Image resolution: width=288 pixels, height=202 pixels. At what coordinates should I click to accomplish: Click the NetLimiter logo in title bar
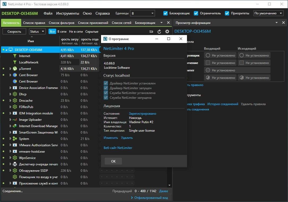[5, 4]
